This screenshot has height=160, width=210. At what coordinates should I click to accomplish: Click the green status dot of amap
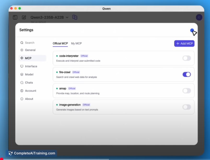click(57, 88)
